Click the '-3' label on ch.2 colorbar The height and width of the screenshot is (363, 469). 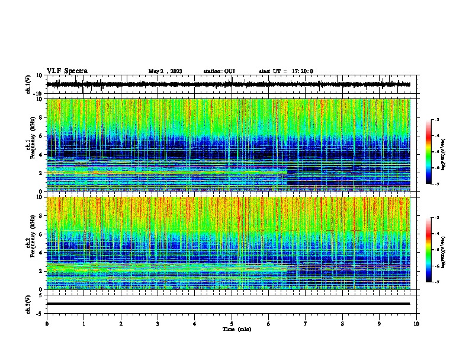[x=436, y=218]
